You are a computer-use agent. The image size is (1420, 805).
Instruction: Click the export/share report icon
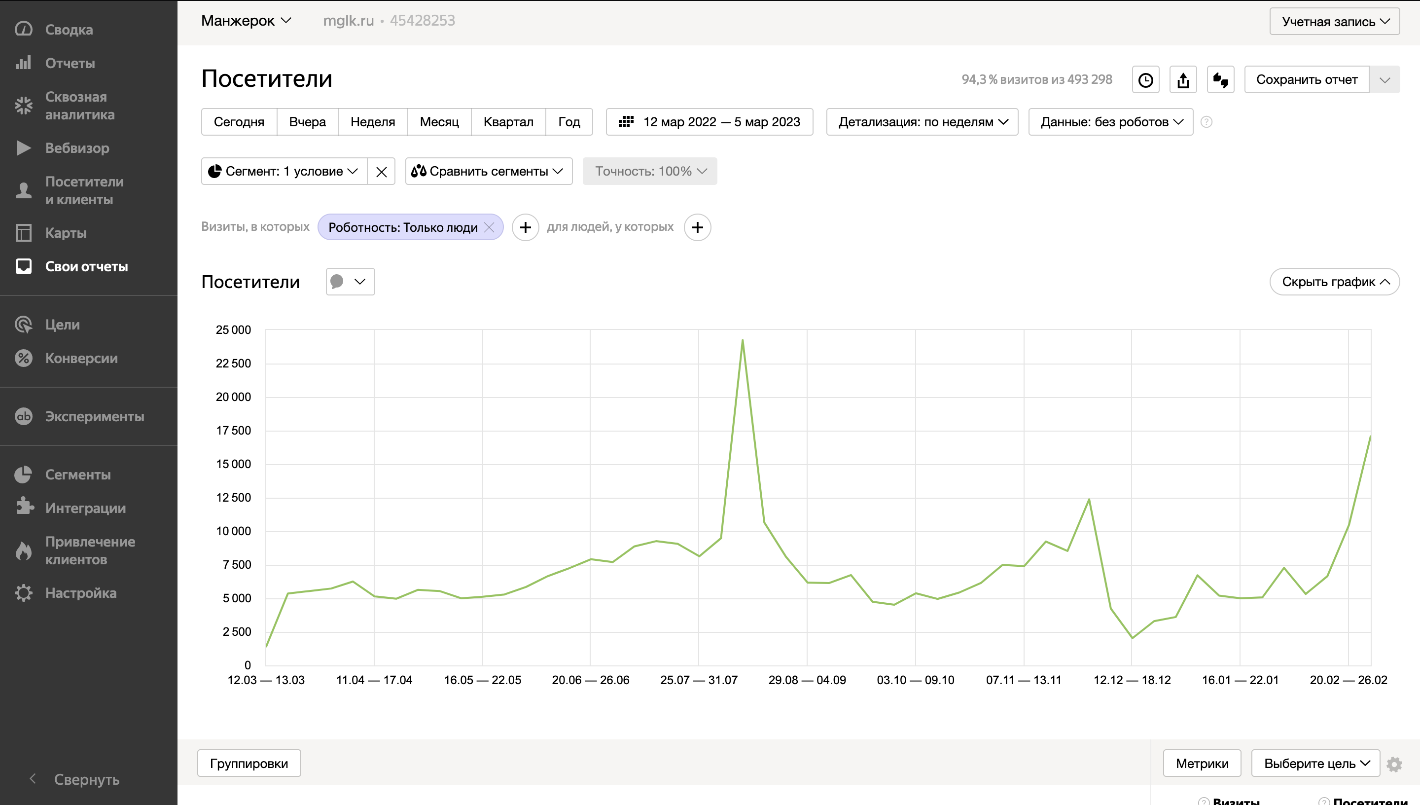click(x=1183, y=79)
